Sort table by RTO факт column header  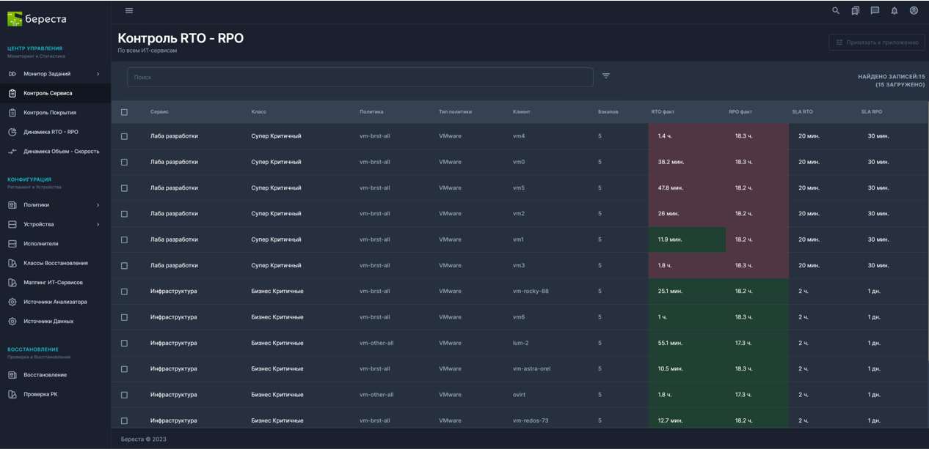tap(663, 112)
